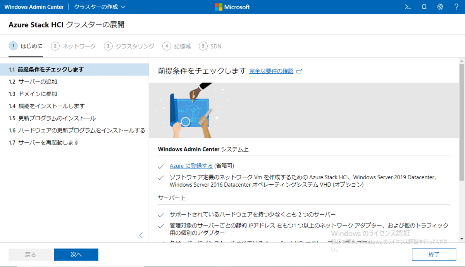The height and width of the screenshot is (267, 465).
Task: Click the 前提条件をチェックします content heading
Action: click(202, 71)
